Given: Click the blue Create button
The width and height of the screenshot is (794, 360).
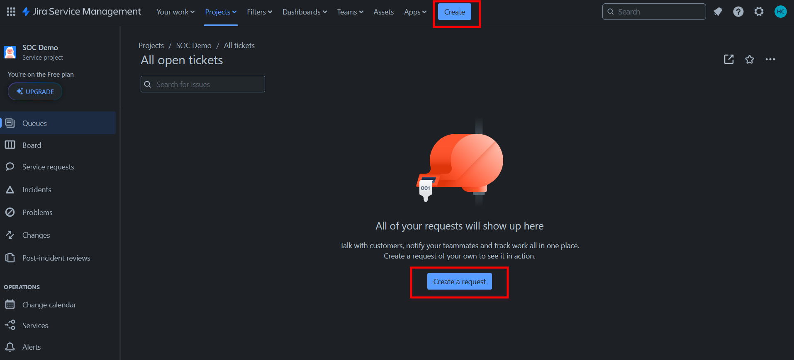Looking at the screenshot, I should coord(455,12).
